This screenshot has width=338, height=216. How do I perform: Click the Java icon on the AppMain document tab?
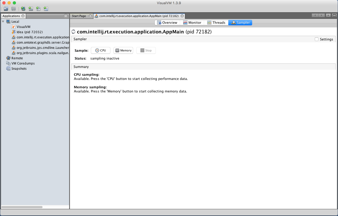click(x=97, y=16)
